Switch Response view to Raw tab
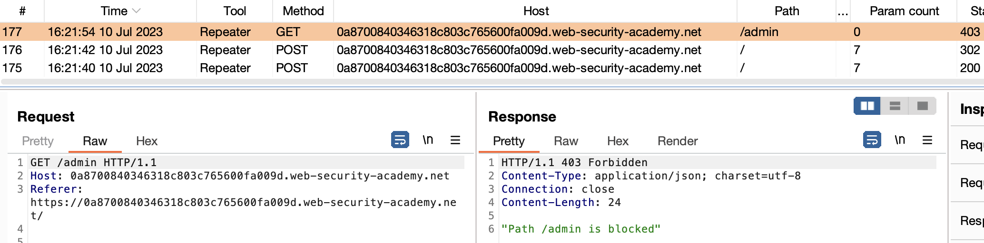This screenshot has height=243, width=984. (x=566, y=141)
